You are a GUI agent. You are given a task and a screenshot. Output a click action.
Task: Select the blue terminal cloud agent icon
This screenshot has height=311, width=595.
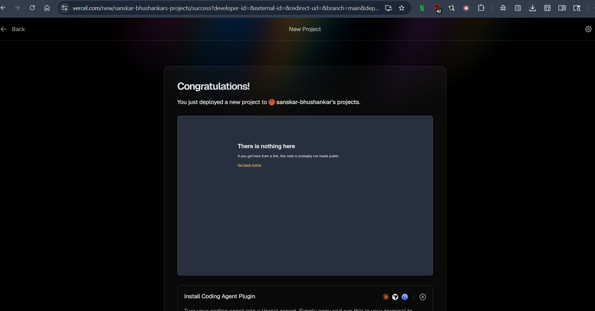click(x=405, y=297)
